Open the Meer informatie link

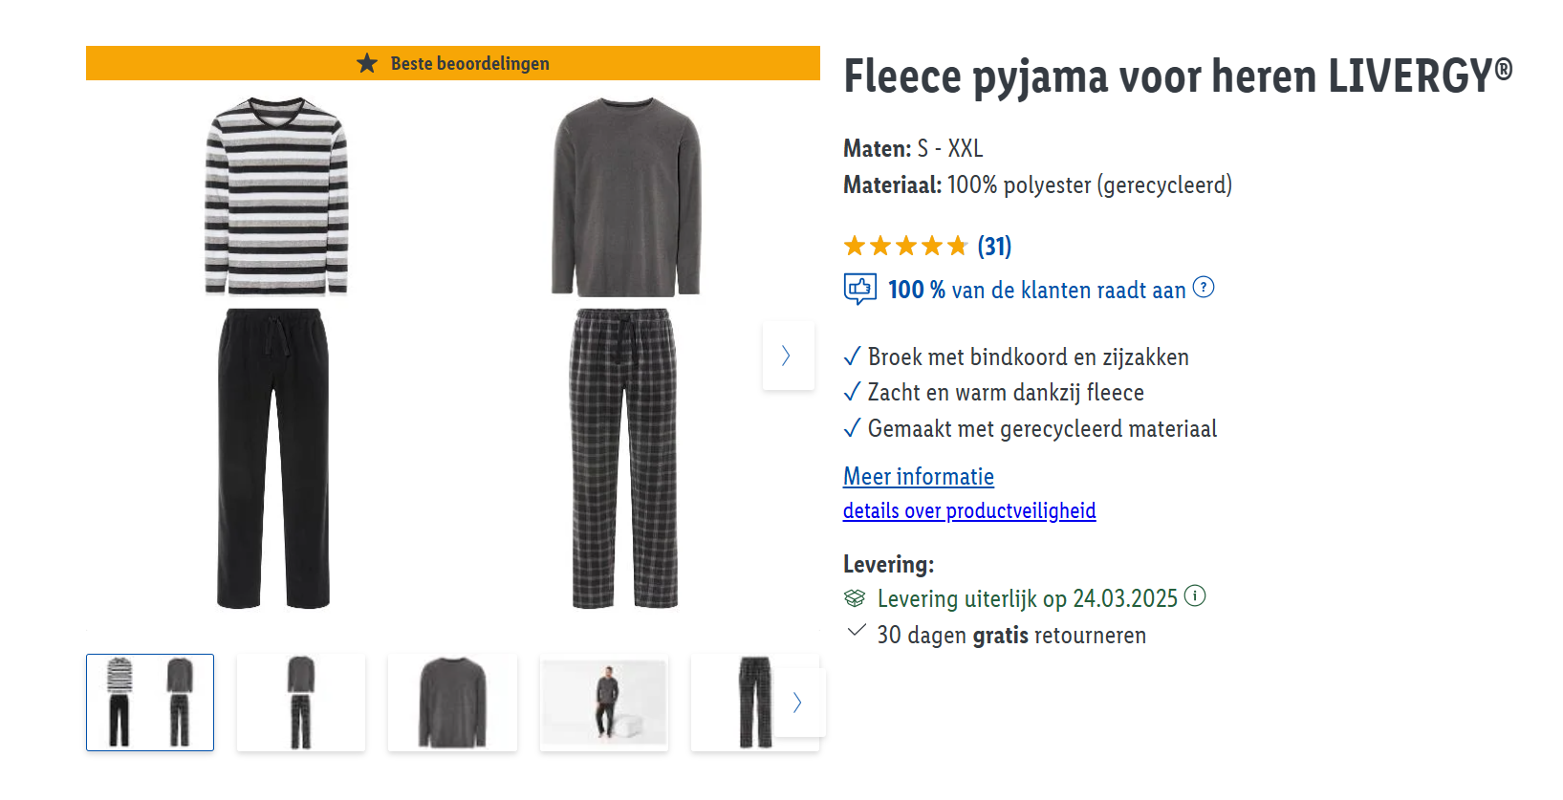pyautogui.click(x=918, y=476)
